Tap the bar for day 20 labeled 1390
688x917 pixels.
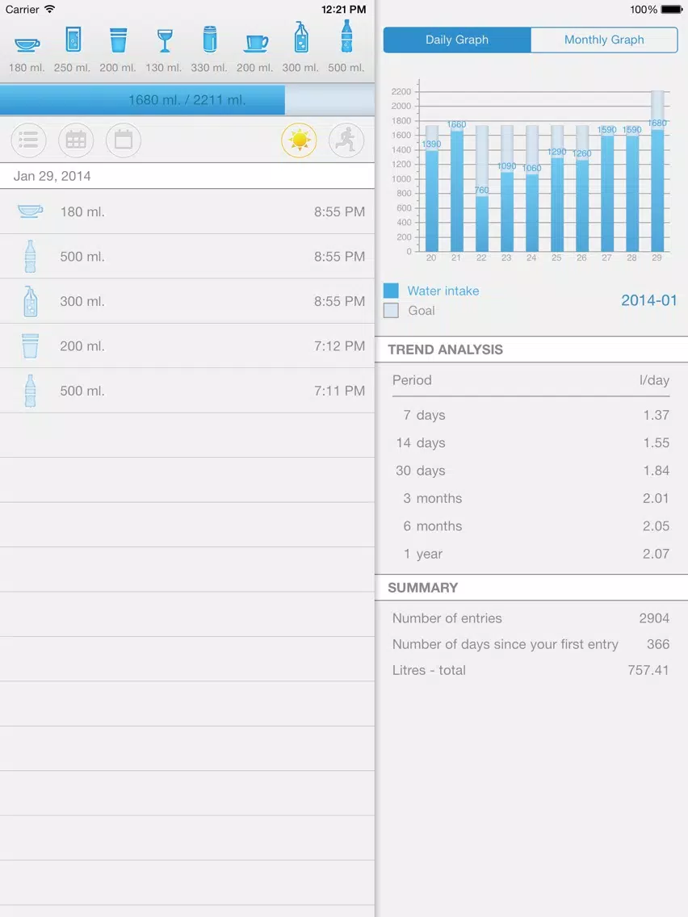pos(432,200)
